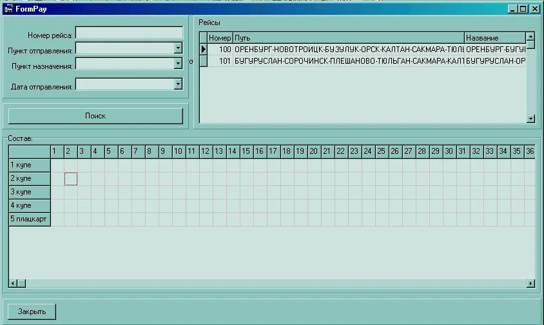Minimize the FormPay window
544x325 pixels.
click(x=512, y=9)
